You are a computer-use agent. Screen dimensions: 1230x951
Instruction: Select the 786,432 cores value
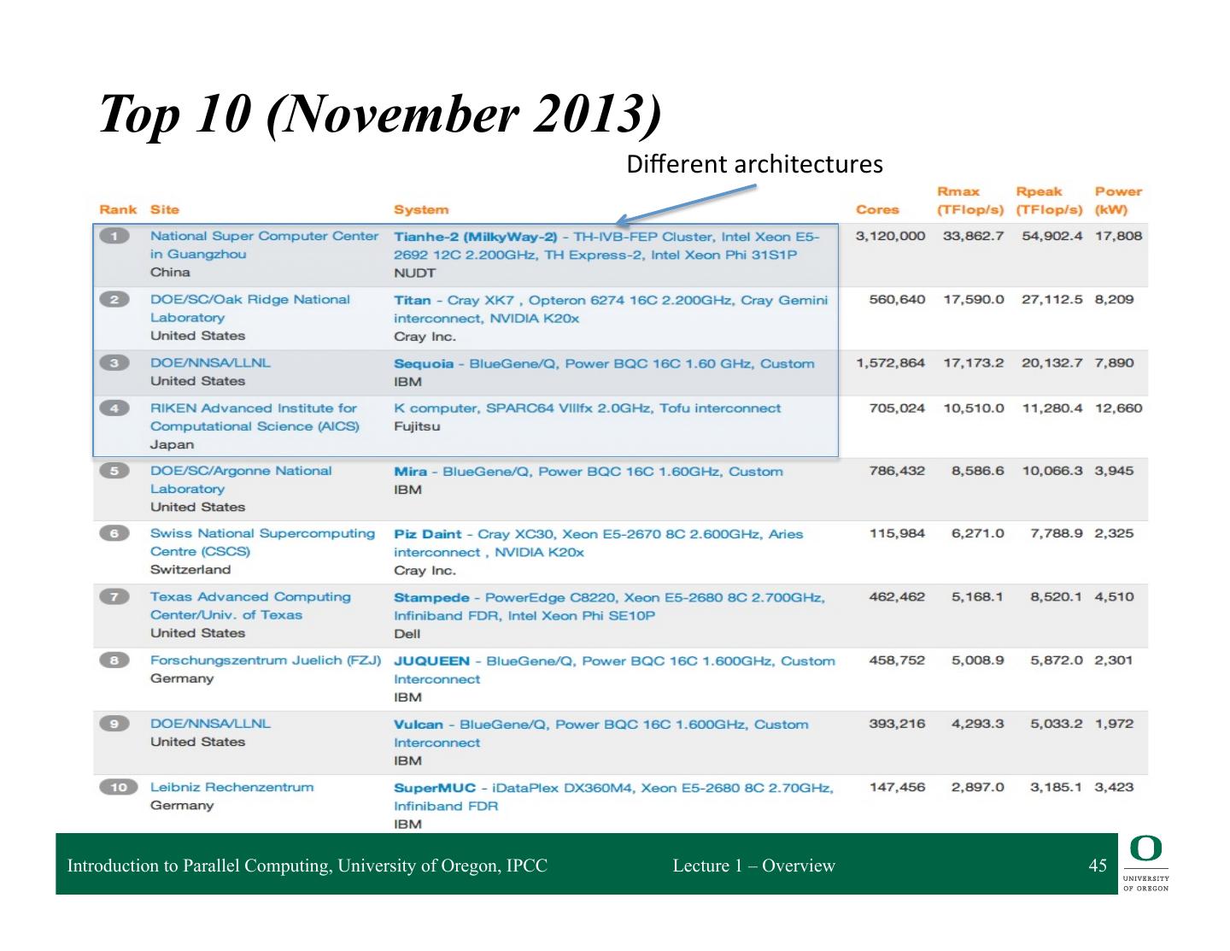pos(897,470)
